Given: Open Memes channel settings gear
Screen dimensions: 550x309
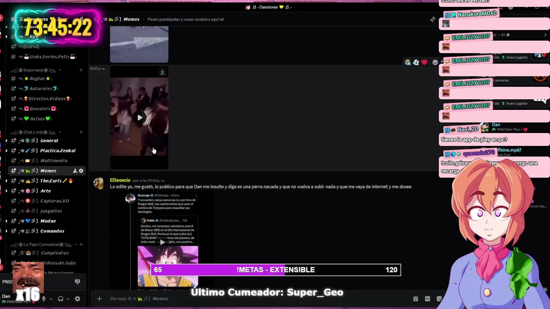Looking at the screenshot, I should point(81,171).
